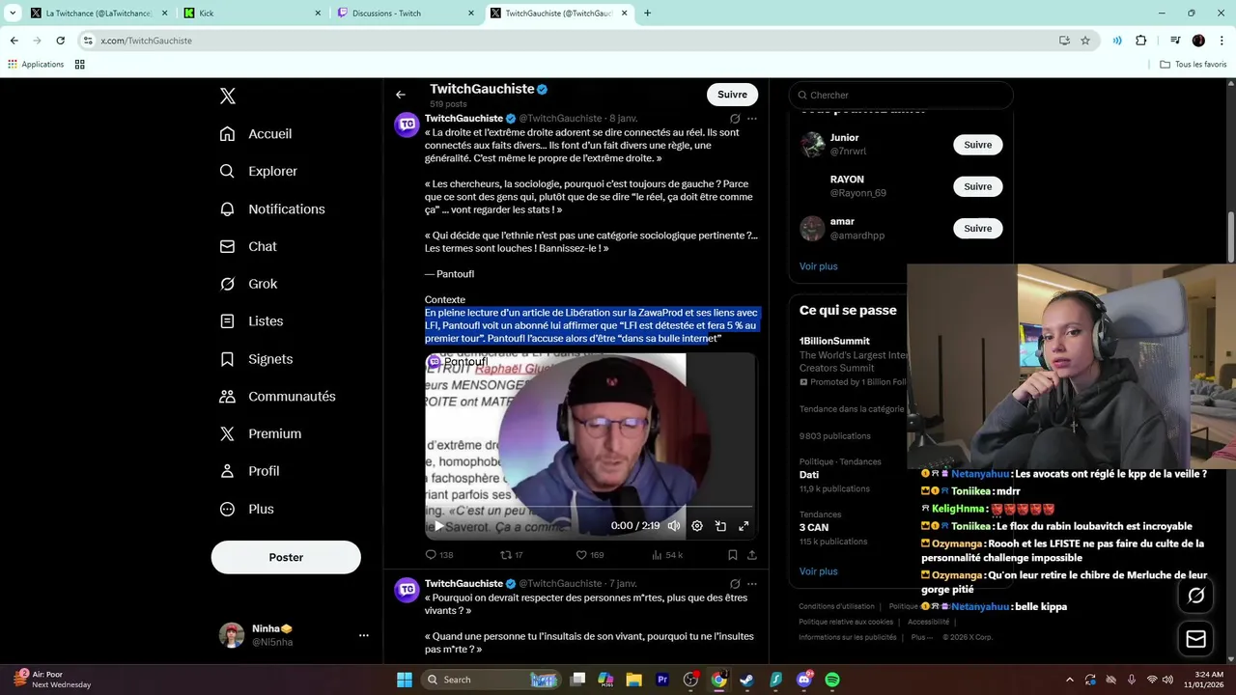Open messages floating button
1236x695 pixels.
pos(1195,639)
